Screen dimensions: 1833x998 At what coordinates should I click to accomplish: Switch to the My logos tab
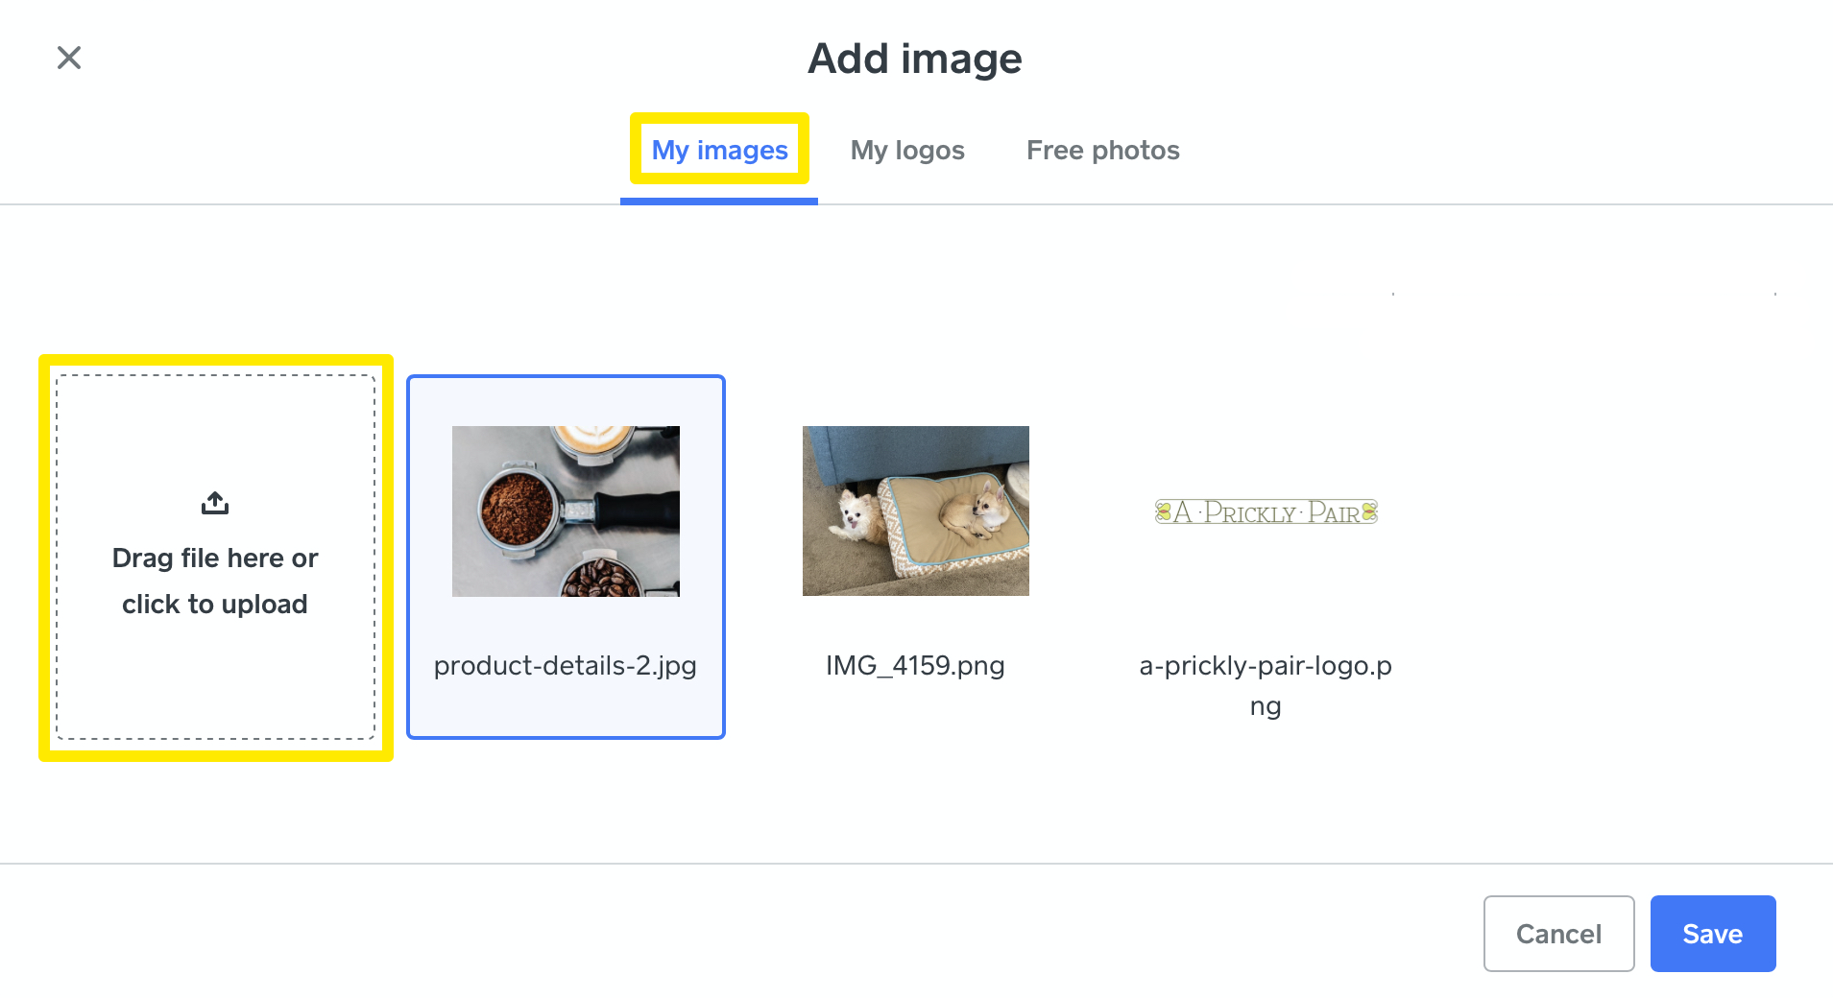point(906,150)
